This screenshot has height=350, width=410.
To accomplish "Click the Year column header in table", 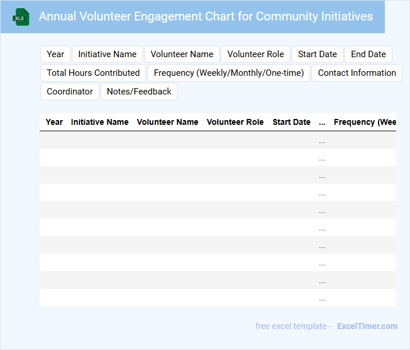I will point(54,122).
